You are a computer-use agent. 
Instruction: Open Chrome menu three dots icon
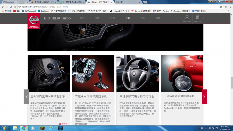pos(230,7)
